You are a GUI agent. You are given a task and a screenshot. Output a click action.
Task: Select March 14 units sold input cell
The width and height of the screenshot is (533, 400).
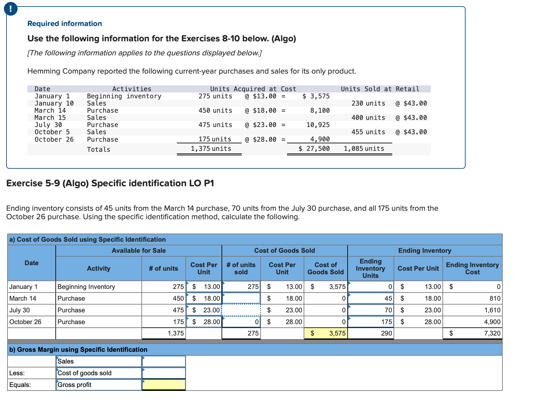pyautogui.click(x=241, y=298)
